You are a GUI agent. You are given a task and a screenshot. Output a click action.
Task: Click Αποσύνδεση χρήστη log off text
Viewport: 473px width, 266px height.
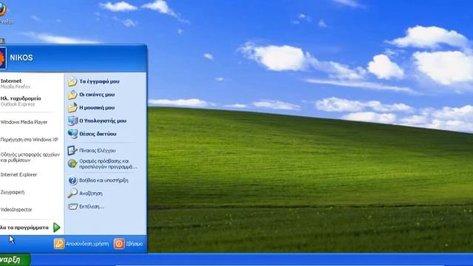click(x=87, y=244)
